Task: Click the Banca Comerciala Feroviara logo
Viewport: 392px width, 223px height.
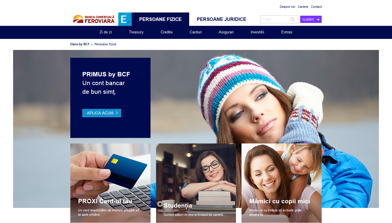Action: pos(94,19)
